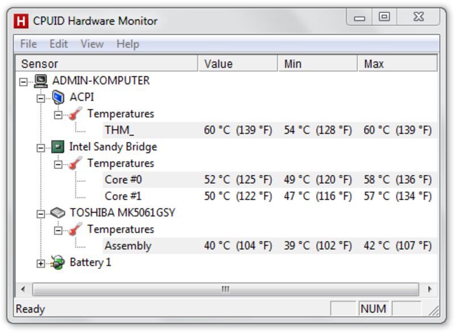Click Core #0 value 52 °C (125 °F)
The image size is (455, 332).
tap(238, 180)
